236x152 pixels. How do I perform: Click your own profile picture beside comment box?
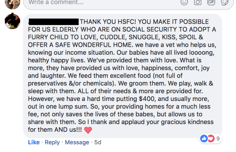[x=13, y=3]
